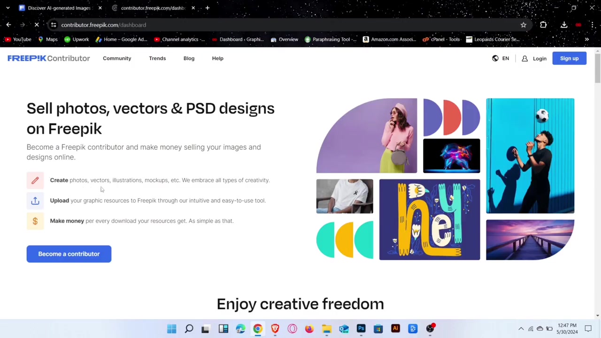The height and width of the screenshot is (338, 601).
Task: Expand the hidden bookmarks chevron
Action: (587, 39)
